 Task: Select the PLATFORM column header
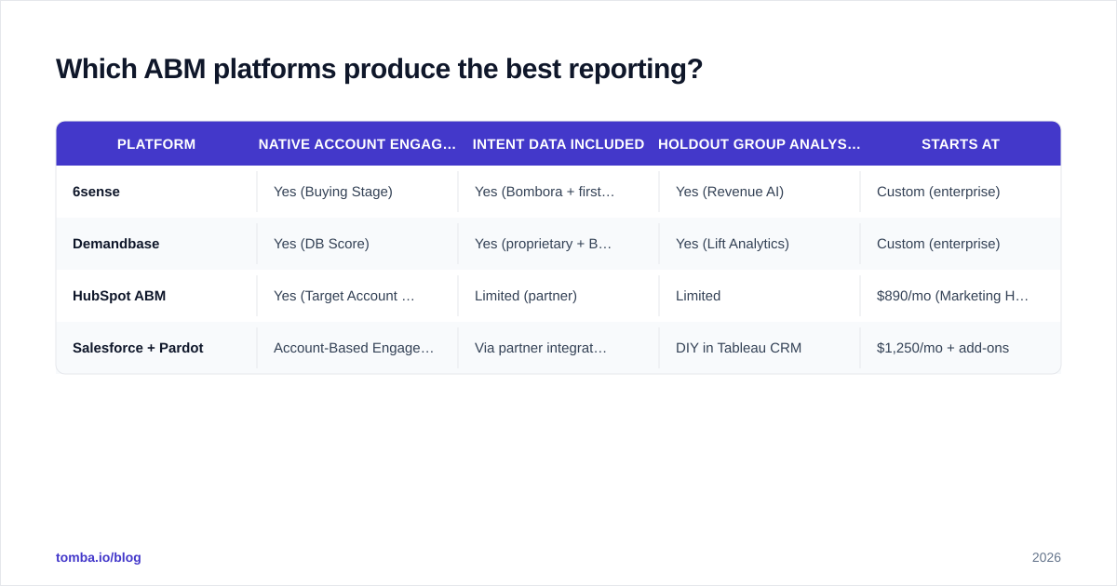coord(156,144)
